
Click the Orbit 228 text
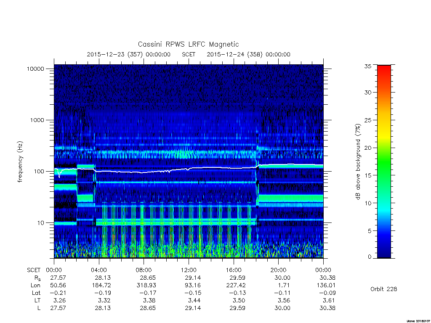tap(384, 289)
